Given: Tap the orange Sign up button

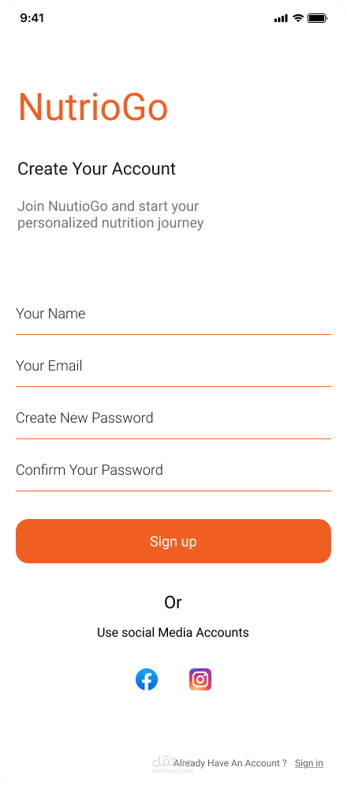Looking at the screenshot, I should tap(173, 541).
